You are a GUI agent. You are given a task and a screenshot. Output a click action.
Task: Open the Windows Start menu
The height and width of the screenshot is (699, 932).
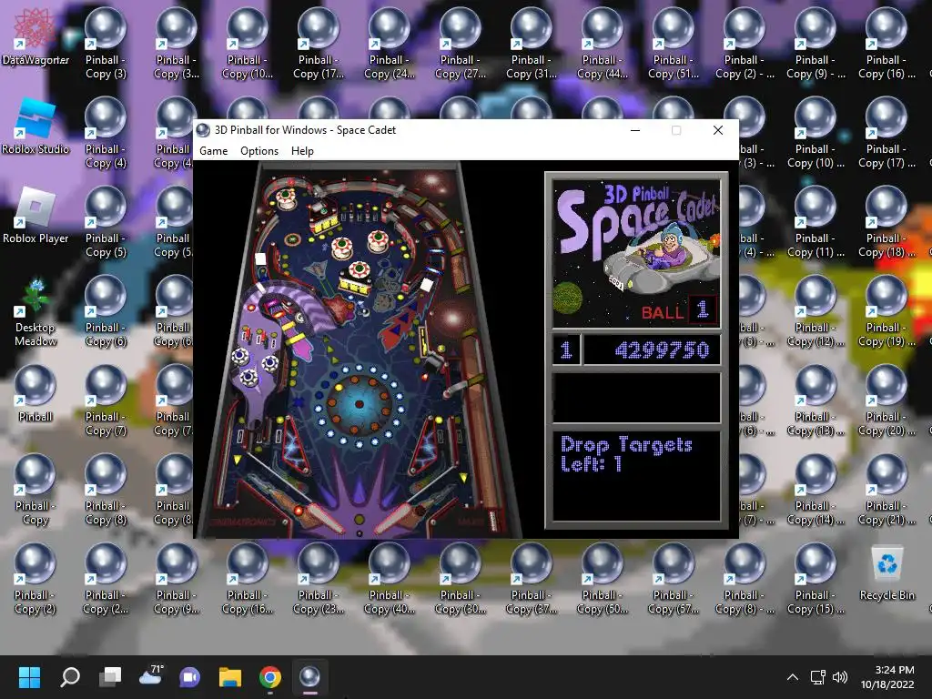point(29,676)
